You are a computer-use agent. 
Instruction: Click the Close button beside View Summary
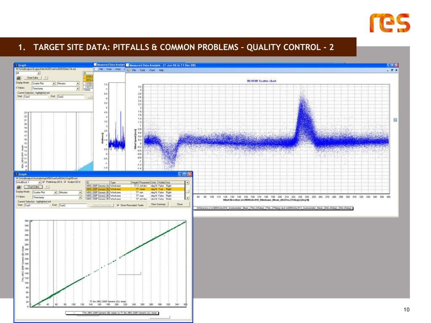(x=180, y=204)
